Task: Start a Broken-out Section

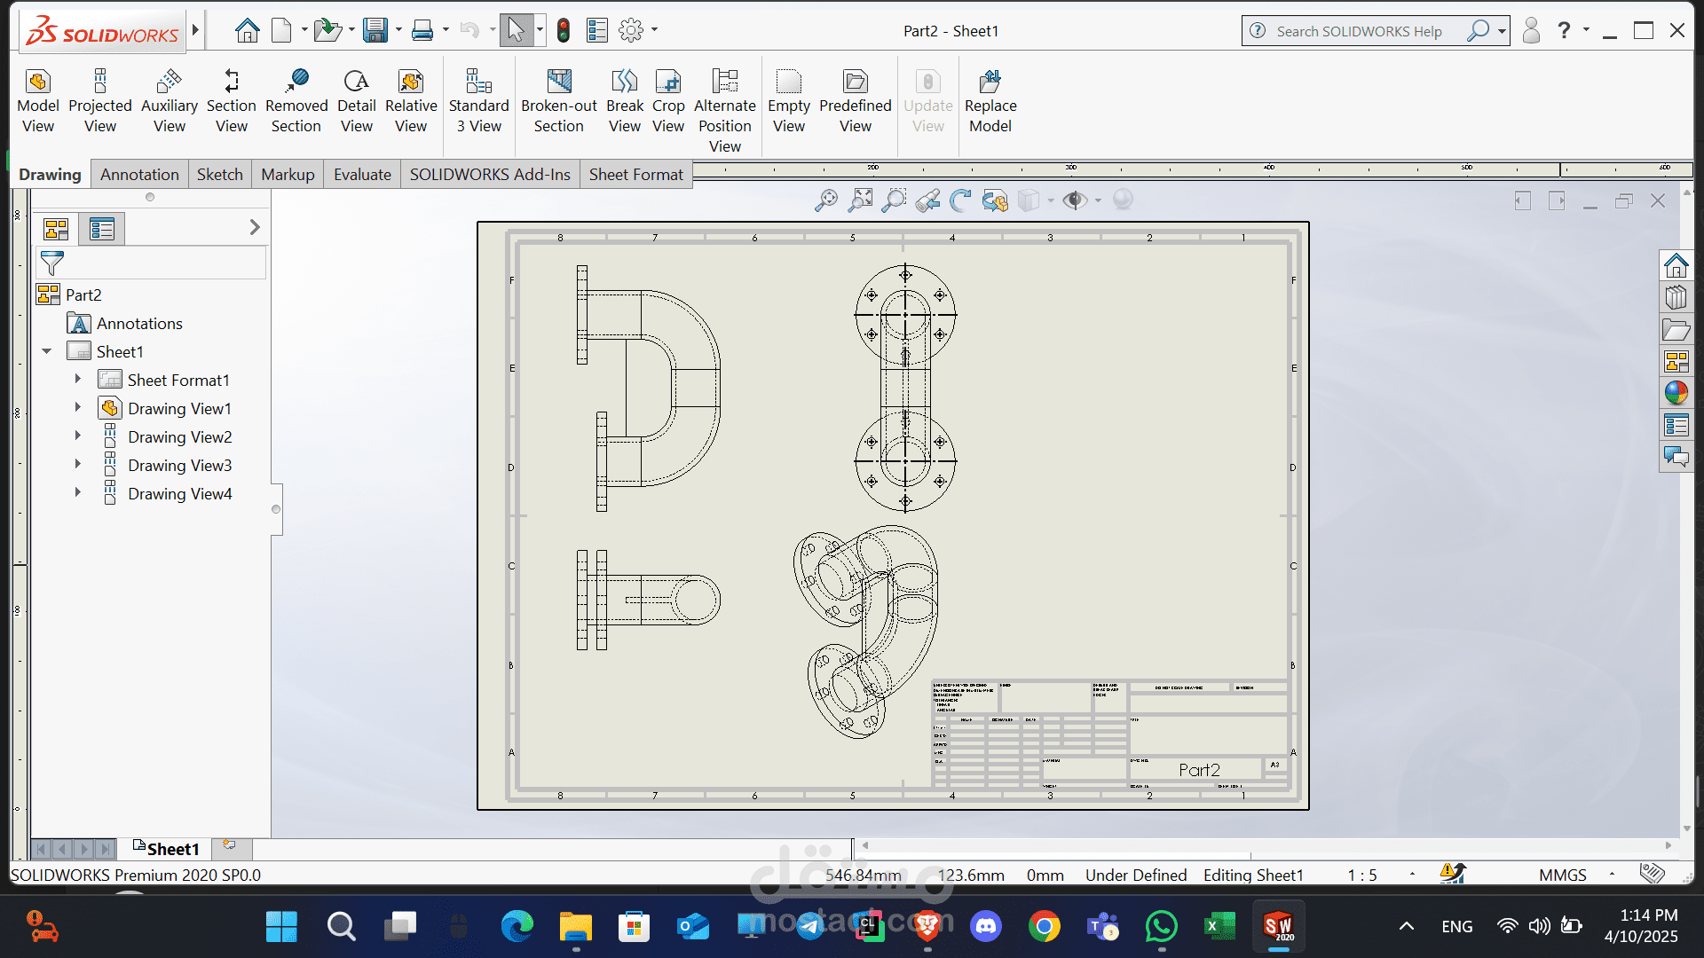Action: click(559, 102)
